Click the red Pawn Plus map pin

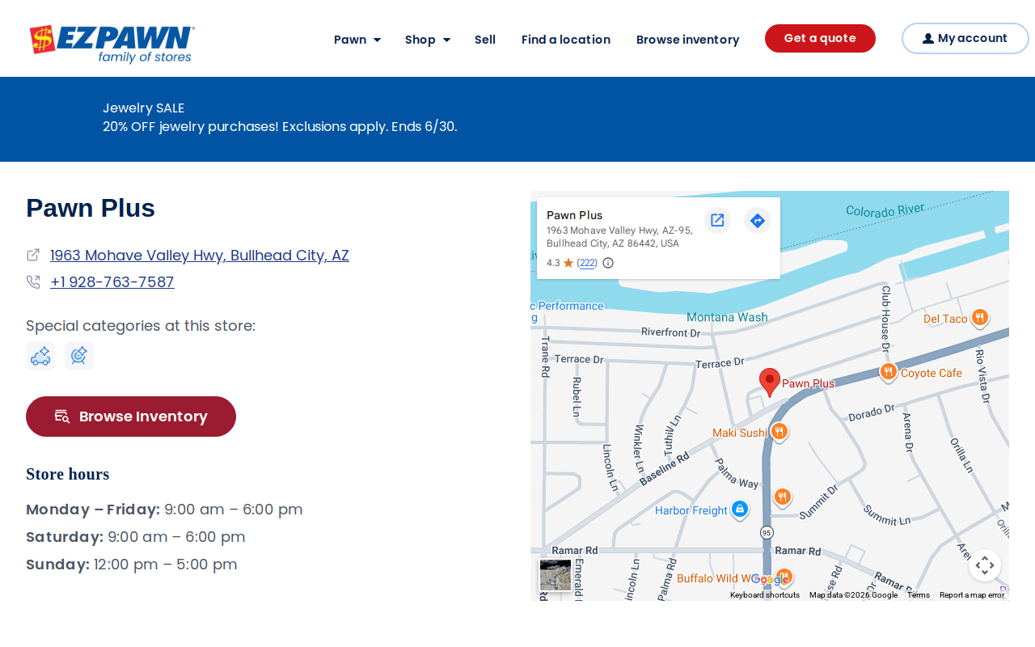tap(770, 383)
